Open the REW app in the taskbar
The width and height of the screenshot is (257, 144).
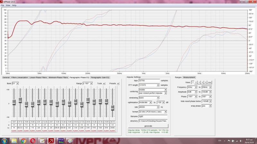click(61, 140)
